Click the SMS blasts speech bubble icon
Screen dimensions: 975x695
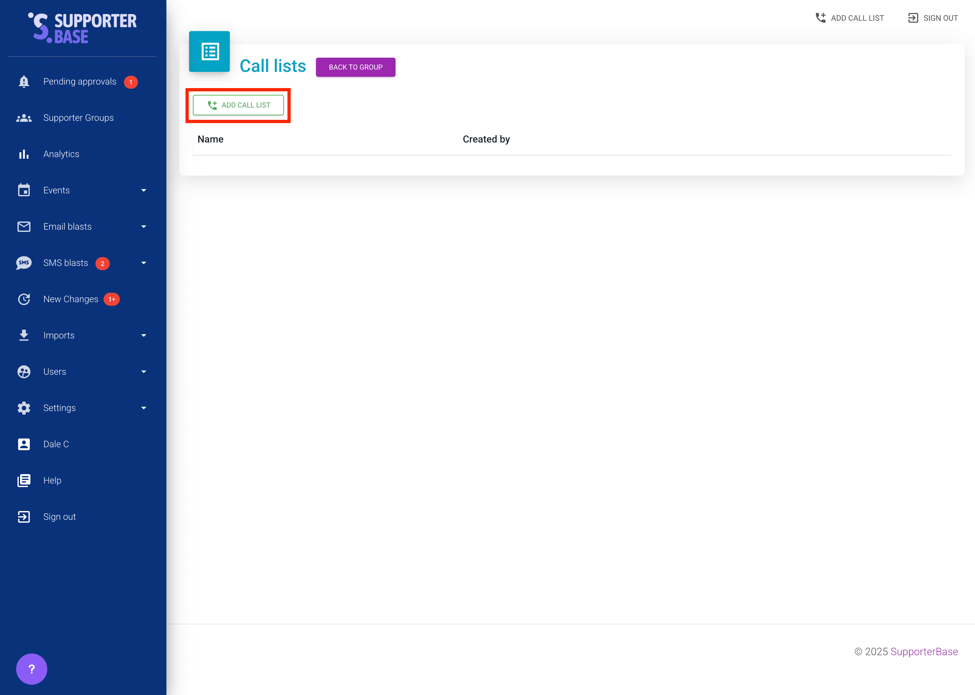coord(24,263)
